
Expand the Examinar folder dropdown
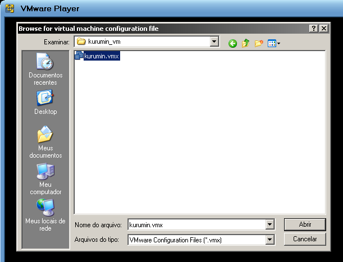[214, 41]
